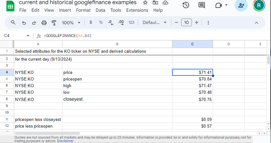Image resolution: width=271 pixels, height=143 pixels.
Task: Click the document title text
Action: point(78,3)
